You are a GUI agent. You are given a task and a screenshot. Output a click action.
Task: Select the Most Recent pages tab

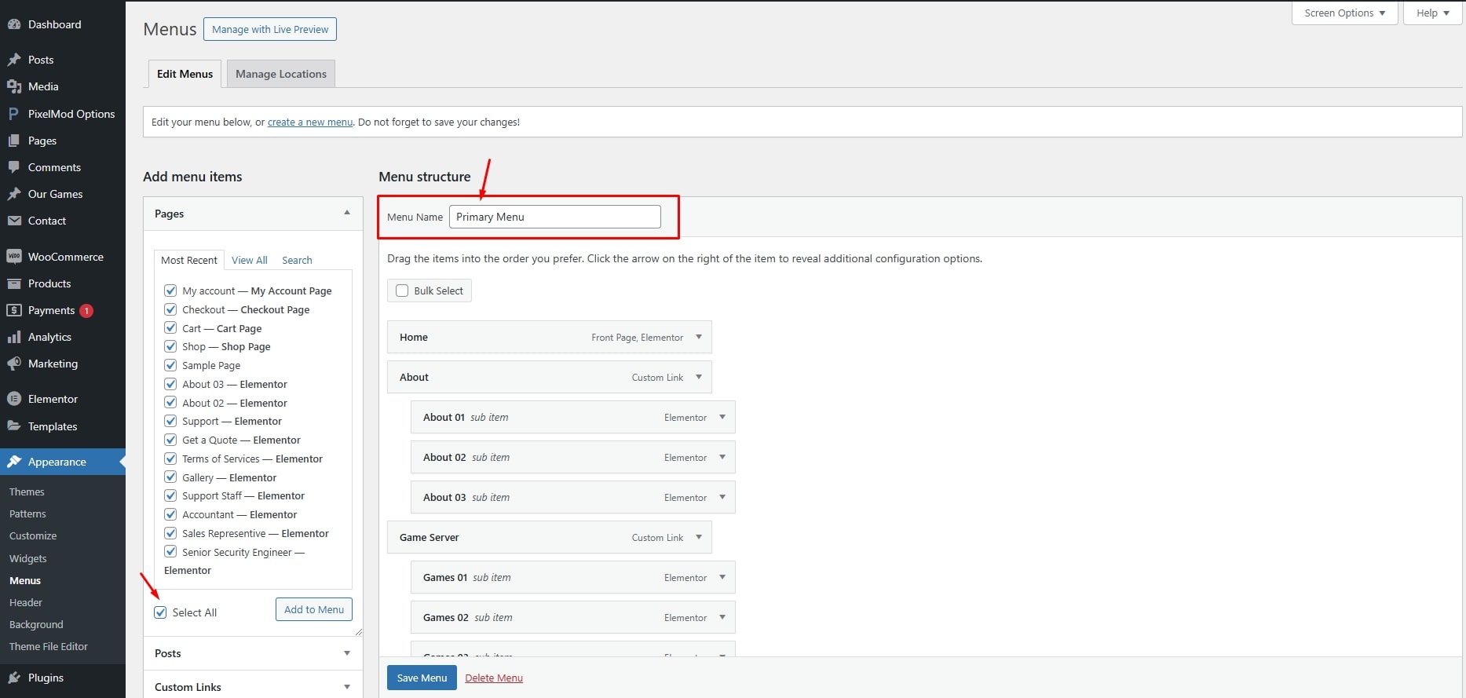click(189, 260)
